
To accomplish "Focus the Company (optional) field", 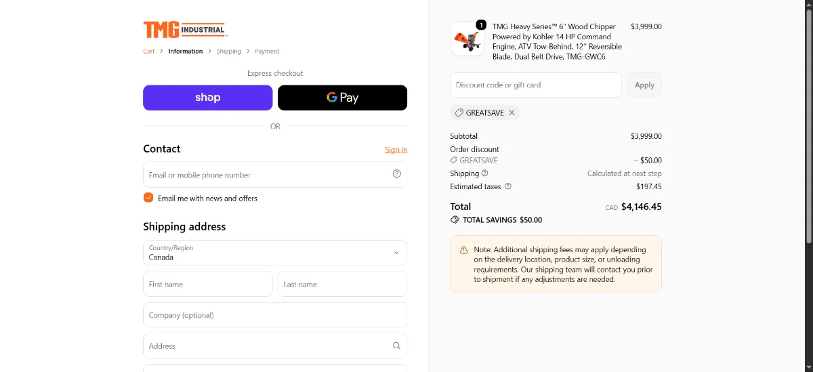I will (x=275, y=315).
